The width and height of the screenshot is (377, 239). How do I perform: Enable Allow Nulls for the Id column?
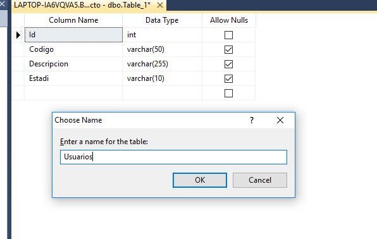pos(228,35)
